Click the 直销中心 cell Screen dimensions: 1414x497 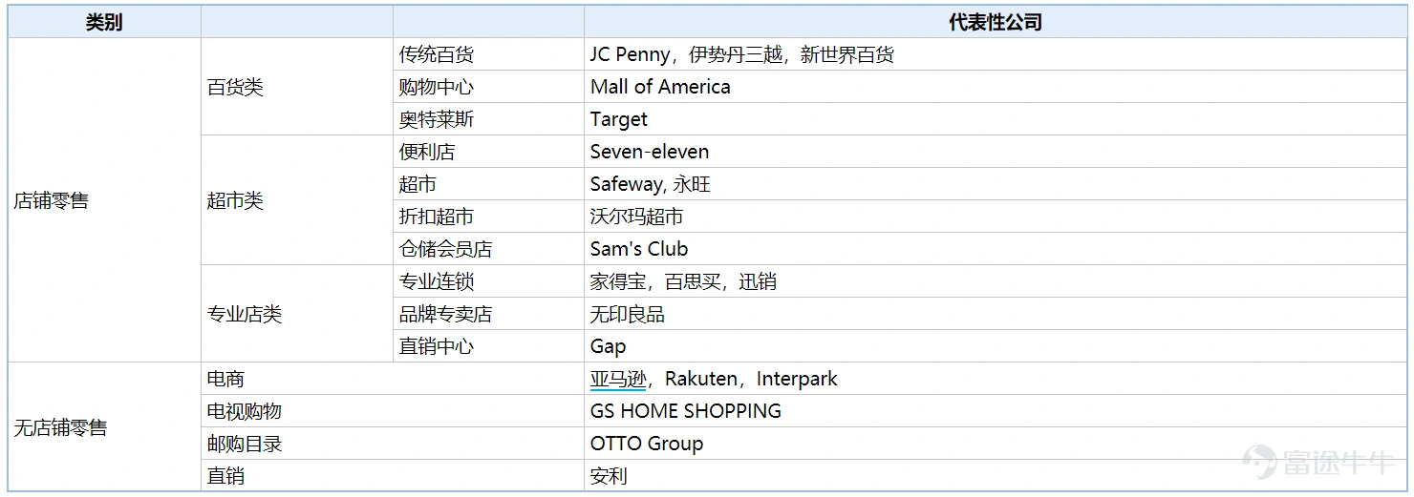point(488,346)
